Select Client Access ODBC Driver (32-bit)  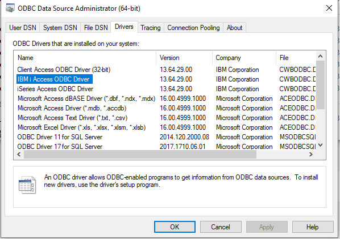coord(64,70)
